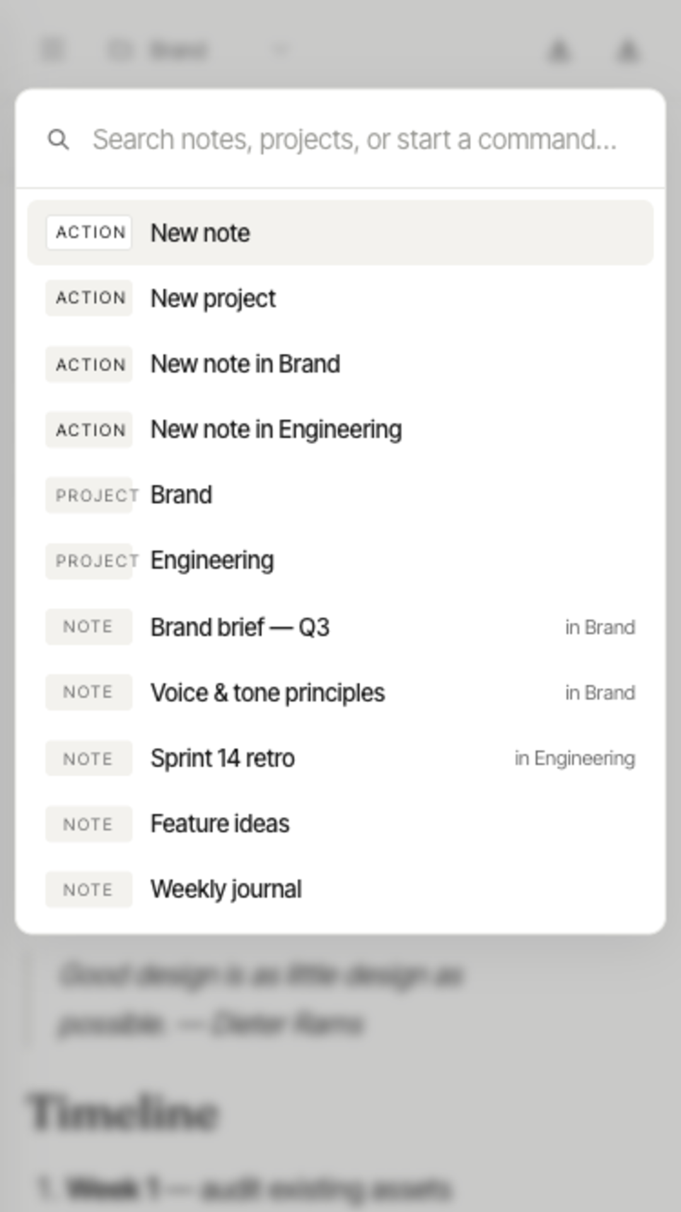Open the Brand project
681x1212 pixels.
[180, 495]
